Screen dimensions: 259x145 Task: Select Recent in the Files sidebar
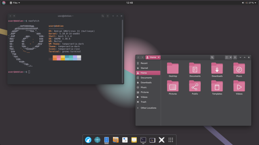(x=148, y=63)
